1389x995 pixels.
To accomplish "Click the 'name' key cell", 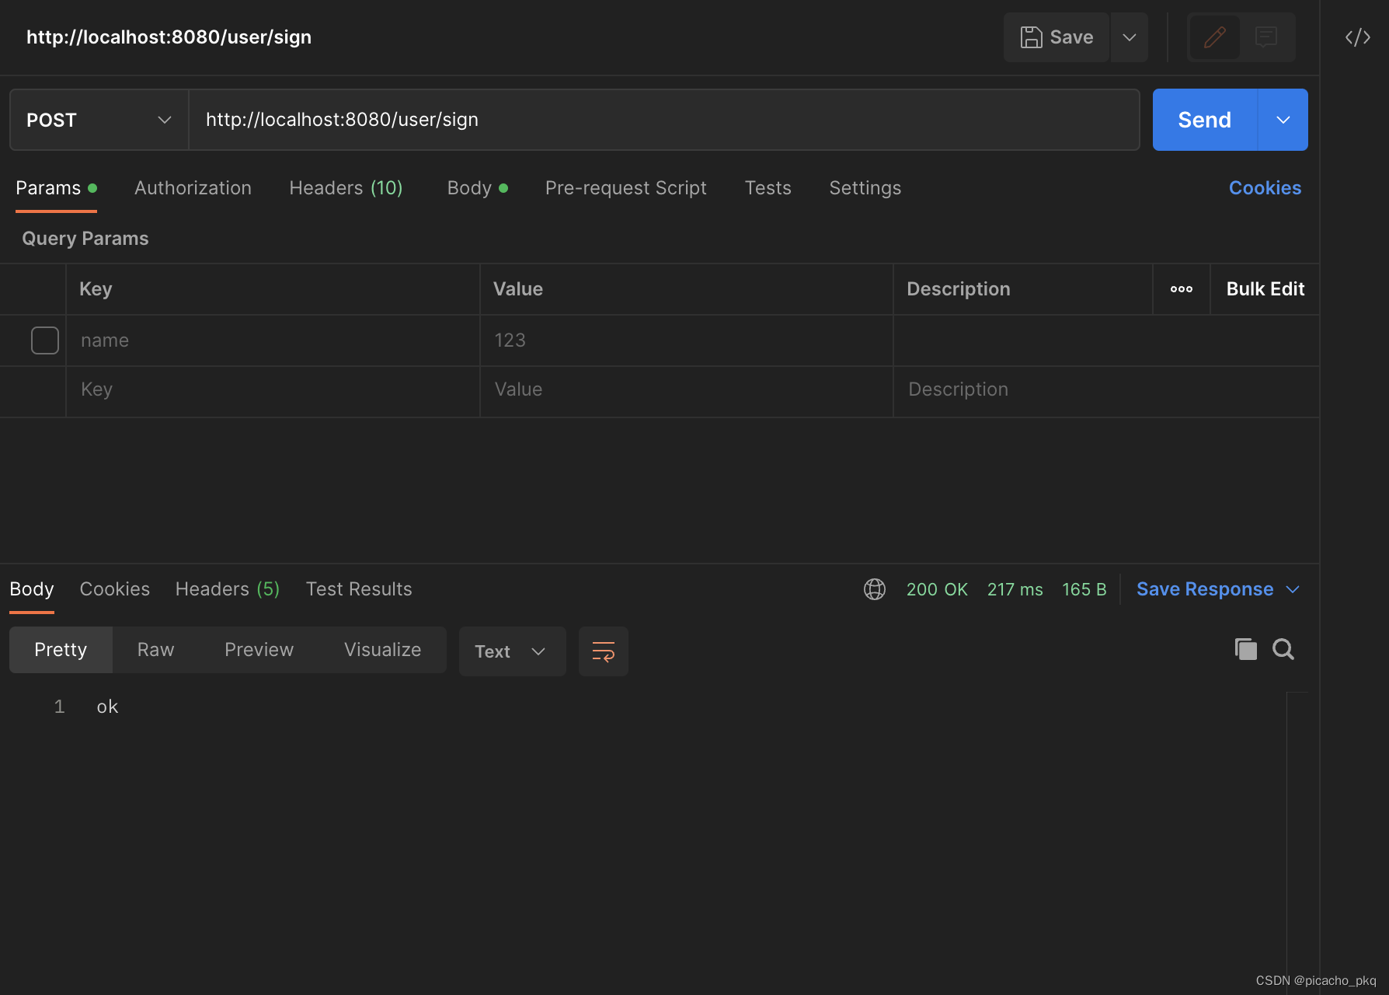I will click(273, 340).
